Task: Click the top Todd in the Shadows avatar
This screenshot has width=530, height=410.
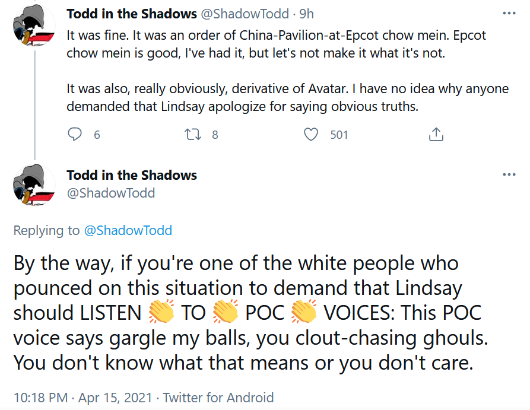Action: point(34,25)
